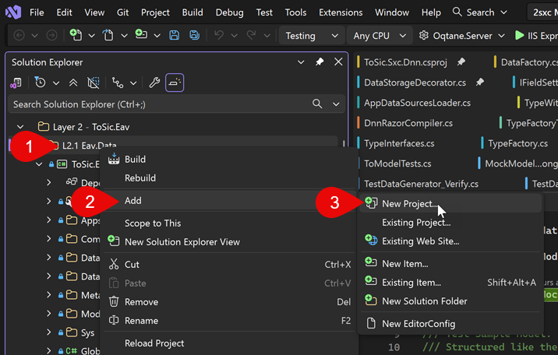The width and height of the screenshot is (558, 355).
Task: Click the Search Solution Explorer input field
Action: (176, 104)
